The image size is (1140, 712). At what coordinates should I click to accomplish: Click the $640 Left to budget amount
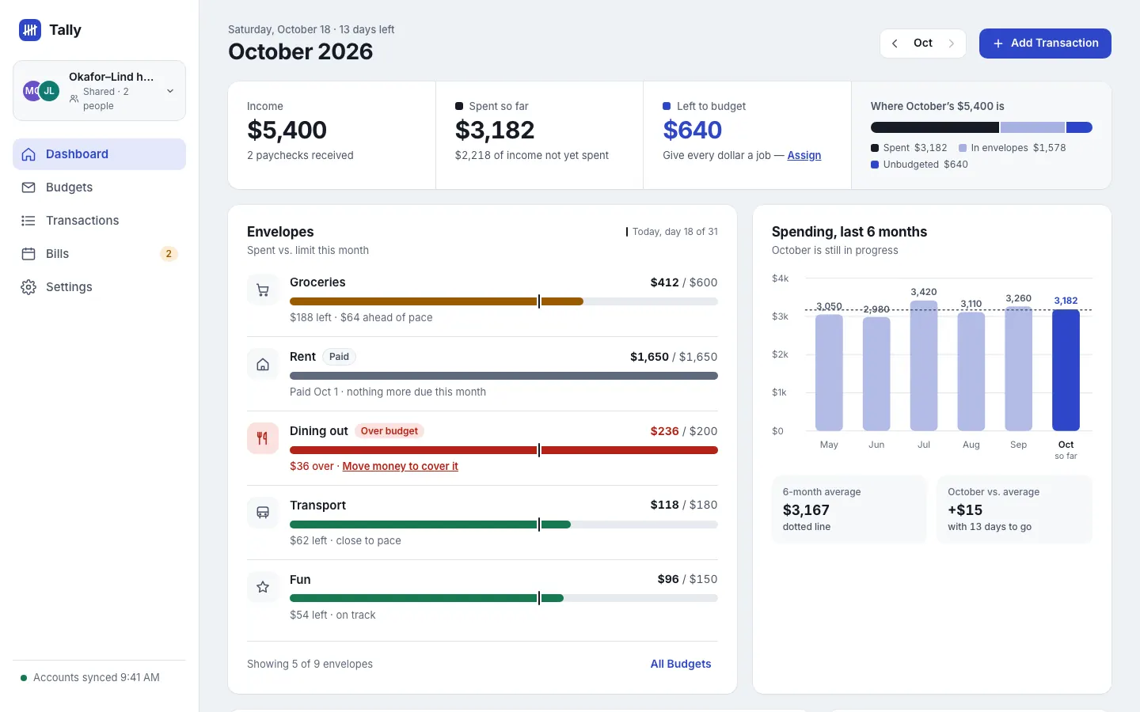pos(693,130)
